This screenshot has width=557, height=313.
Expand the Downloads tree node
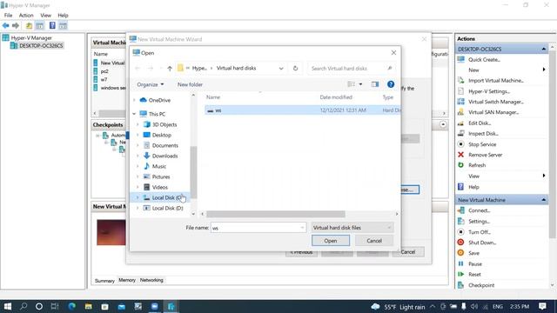pos(138,156)
